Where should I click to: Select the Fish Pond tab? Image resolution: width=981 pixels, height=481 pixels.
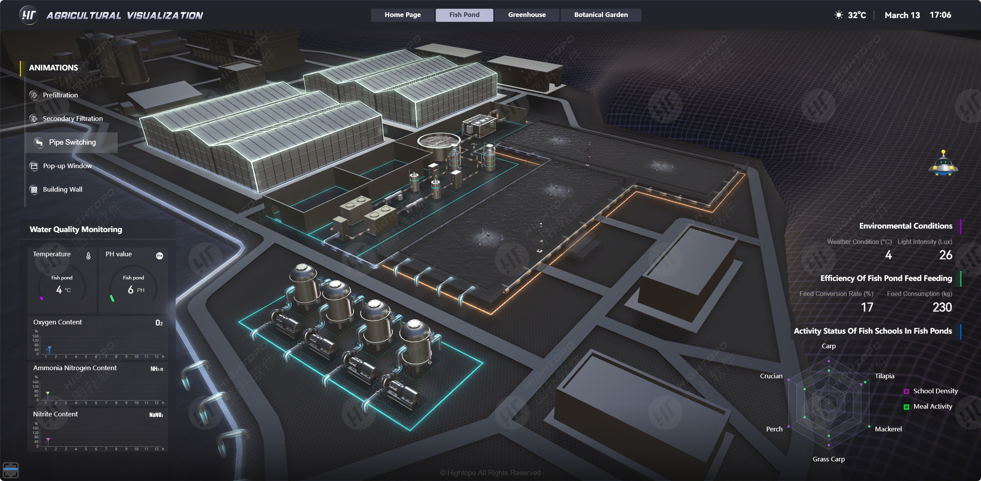(x=464, y=15)
